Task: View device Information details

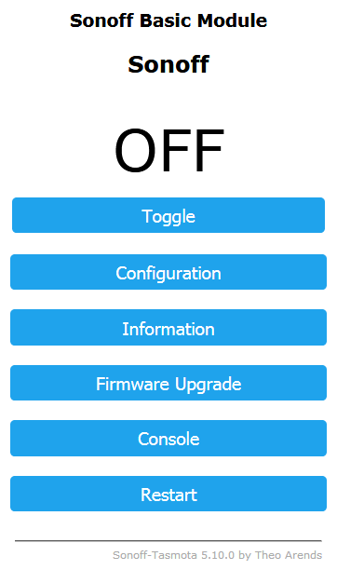Action: pyautogui.click(x=168, y=327)
